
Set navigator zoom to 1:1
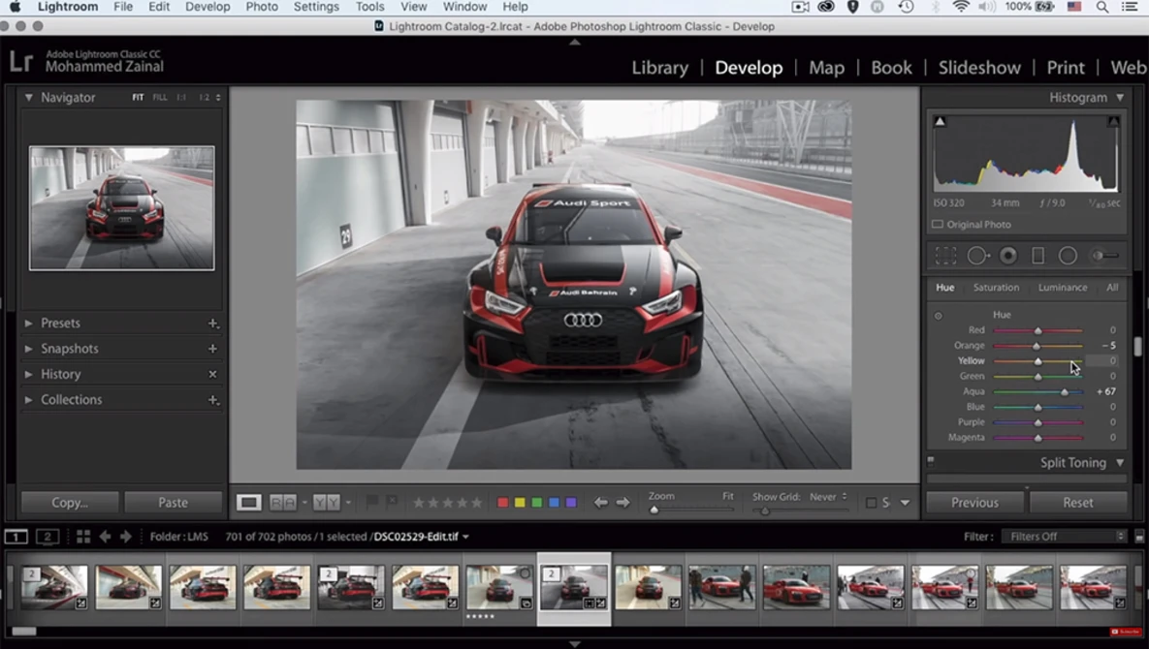point(181,97)
